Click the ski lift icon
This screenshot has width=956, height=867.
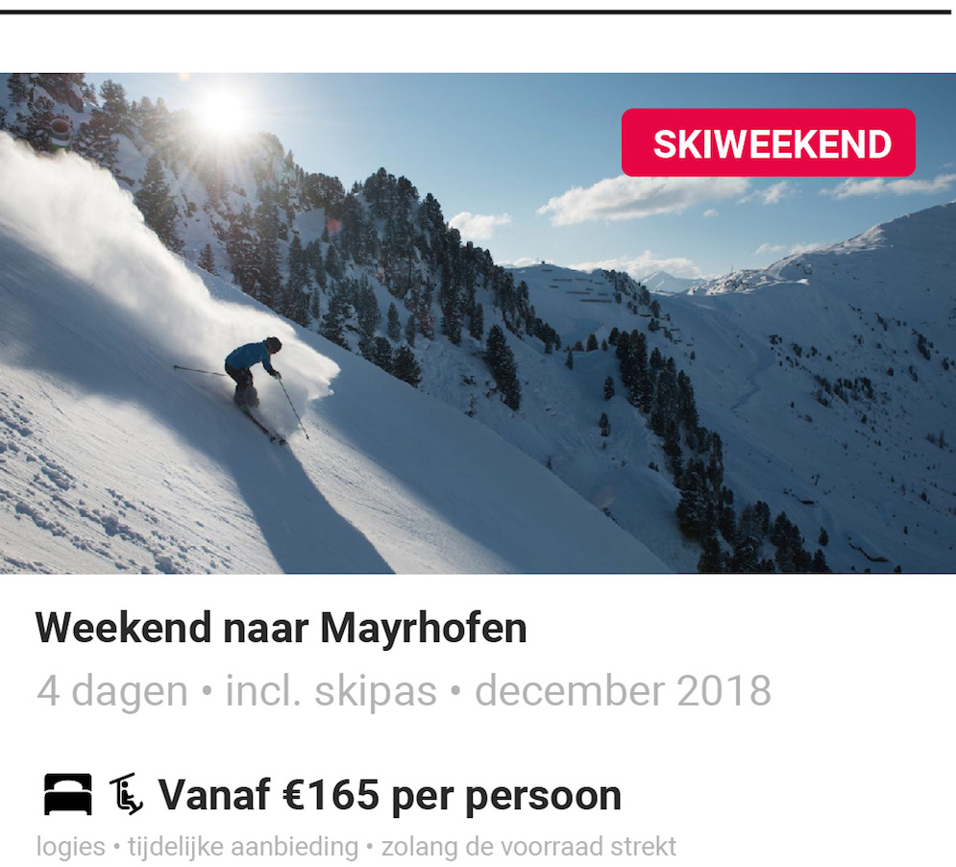(x=126, y=794)
